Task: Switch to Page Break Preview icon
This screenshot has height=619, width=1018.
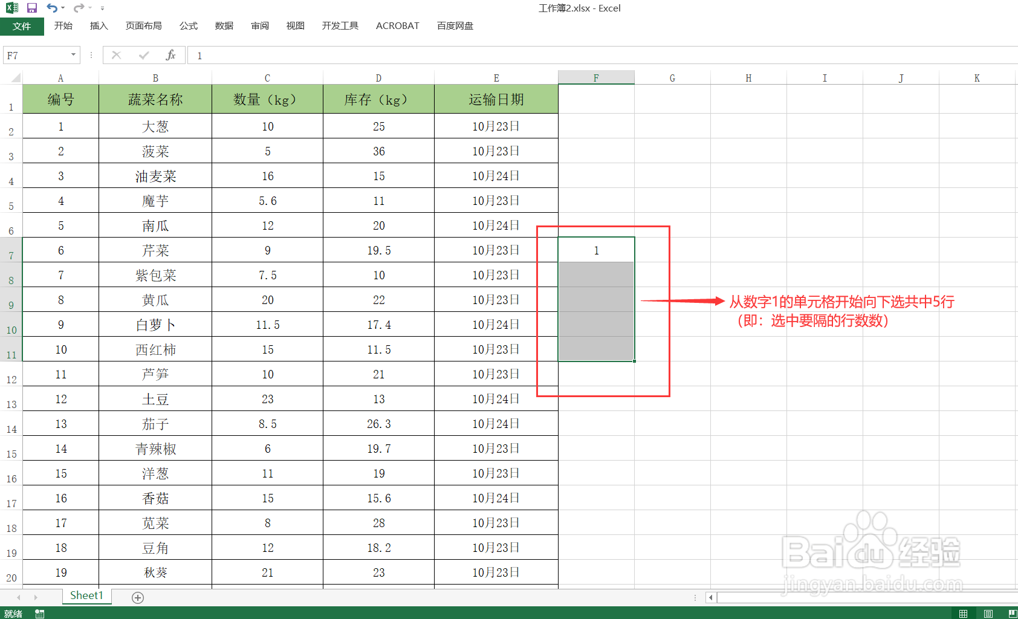Action: click(x=1013, y=614)
